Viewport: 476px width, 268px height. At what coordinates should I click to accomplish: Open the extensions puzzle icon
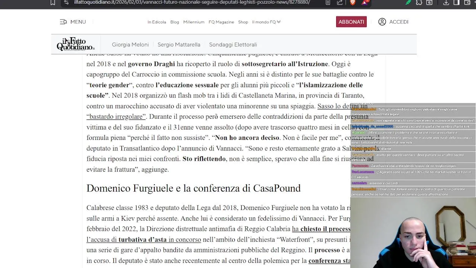click(x=419, y=3)
